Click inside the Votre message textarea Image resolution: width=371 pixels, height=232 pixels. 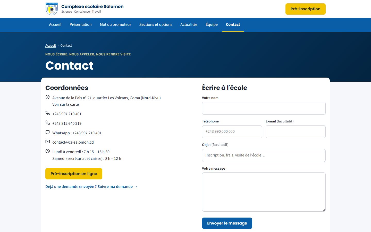[x=264, y=192]
